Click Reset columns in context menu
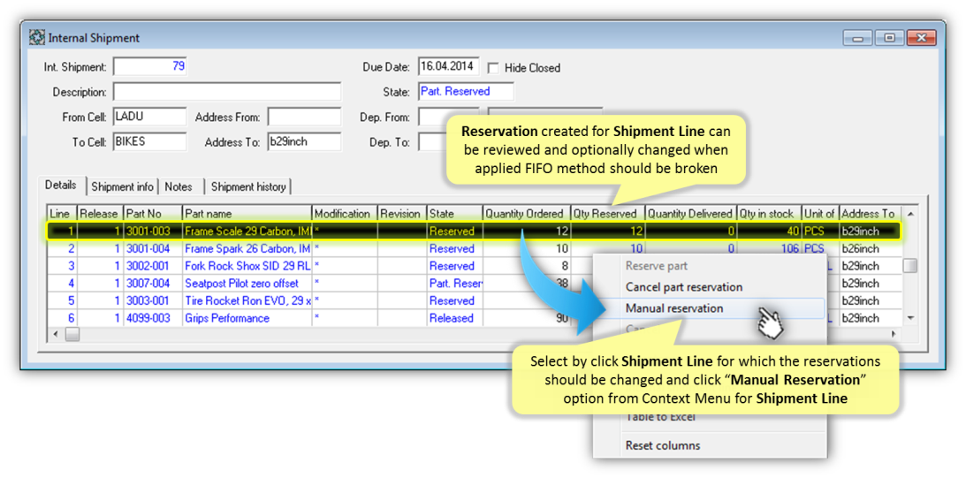Image resolution: width=966 pixels, height=478 pixels. [x=662, y=445]
